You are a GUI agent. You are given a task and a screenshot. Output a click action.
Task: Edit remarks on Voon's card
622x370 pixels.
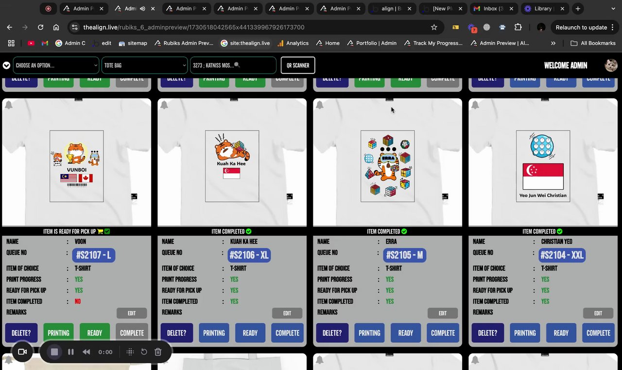tap(132, 313)
